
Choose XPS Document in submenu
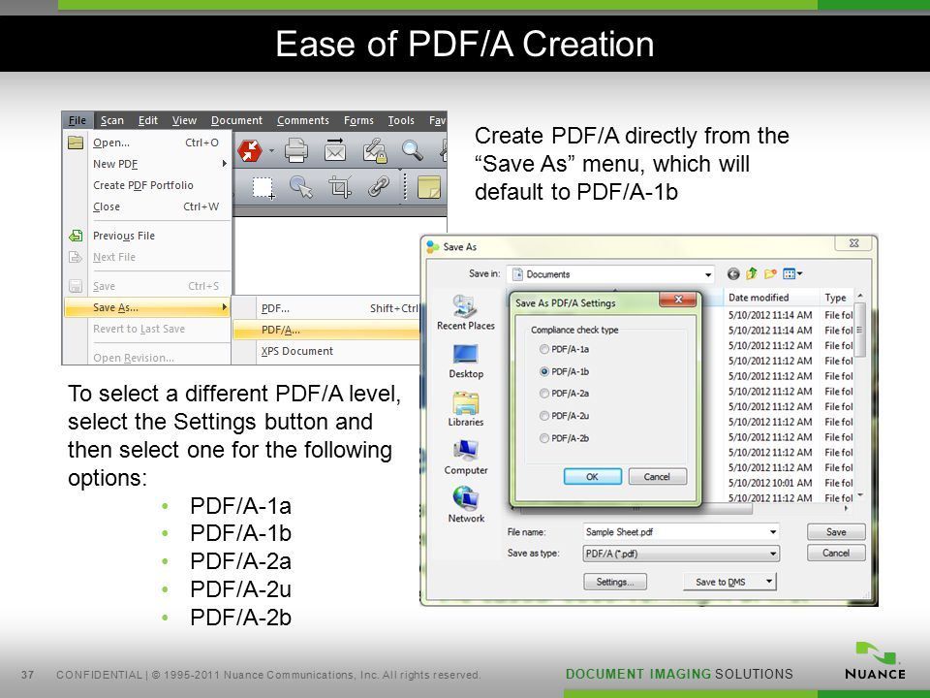(x=326, y=351)
